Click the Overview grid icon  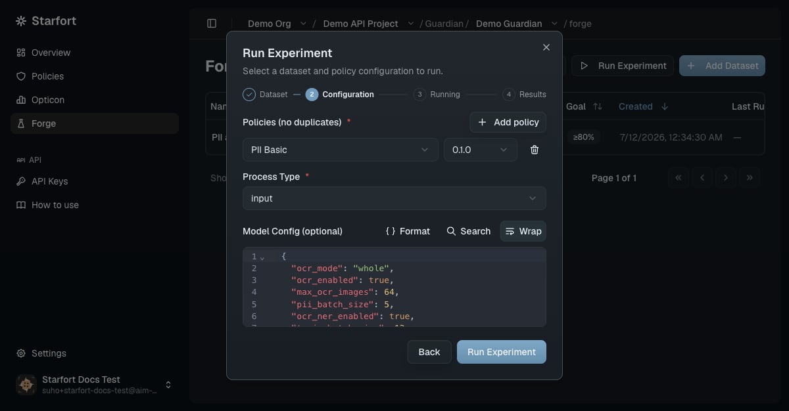click(21, 53)
